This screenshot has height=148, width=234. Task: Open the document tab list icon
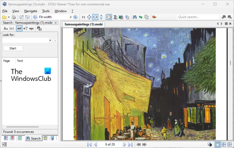226,24
